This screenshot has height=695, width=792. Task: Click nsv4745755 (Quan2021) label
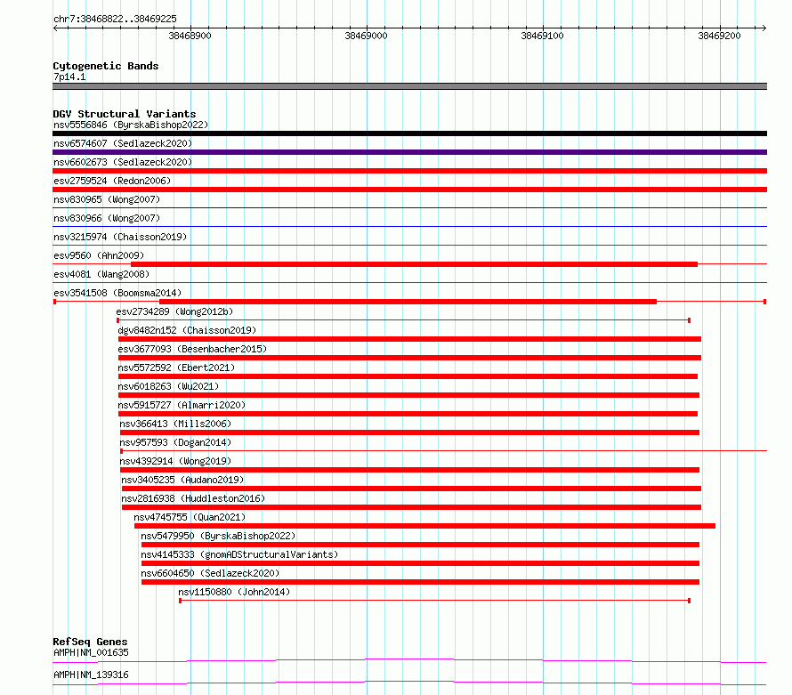click(190, 517)
